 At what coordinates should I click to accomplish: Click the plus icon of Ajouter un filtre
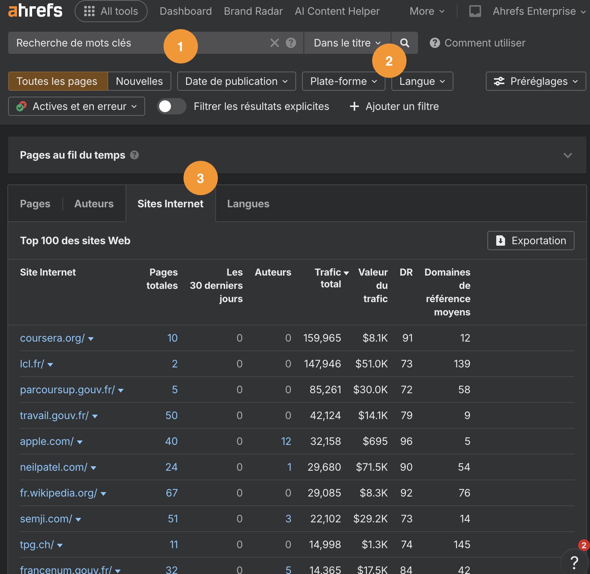coord(354,106)
